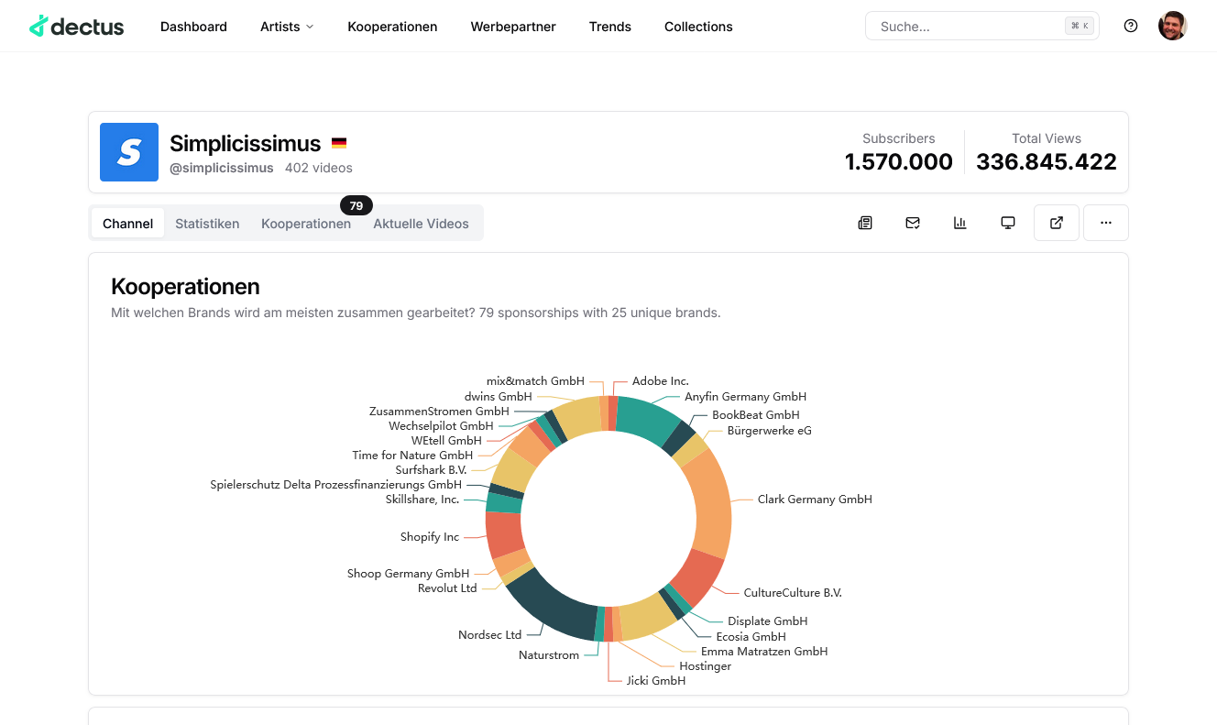The image size is (1217, 725).
Task: Switch to the Aktuelle Videos tab
Action: (x=421, y=224)
